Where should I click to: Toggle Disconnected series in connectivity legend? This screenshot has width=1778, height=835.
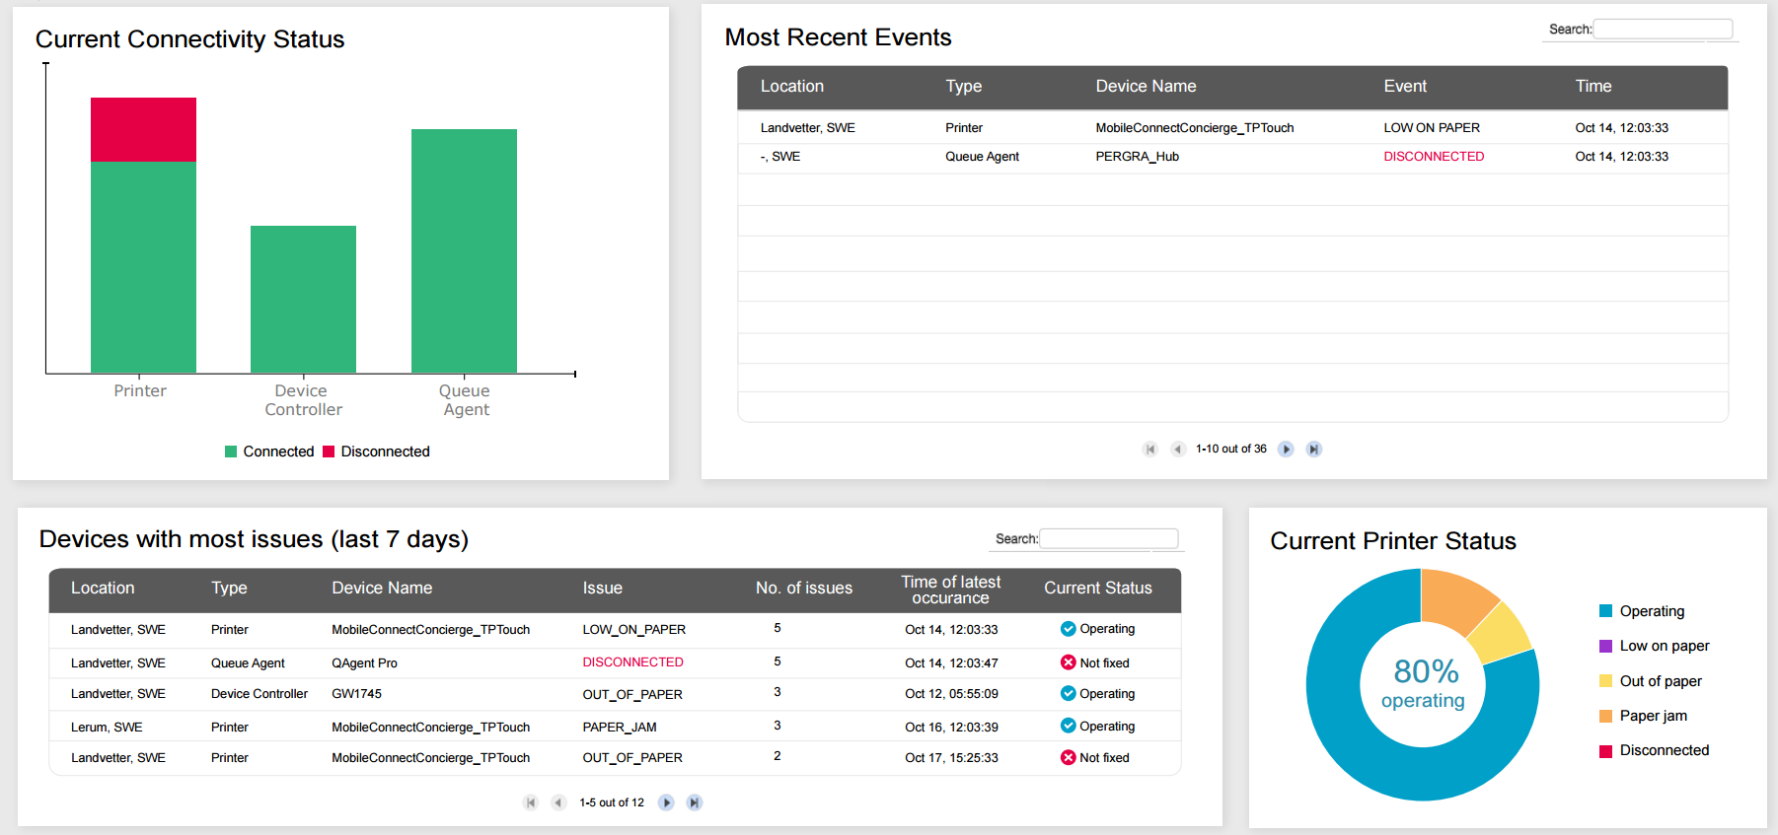(376, 452)
